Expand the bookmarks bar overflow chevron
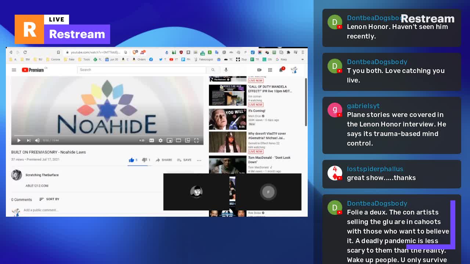470x264 pixels. tap(303, 59)
